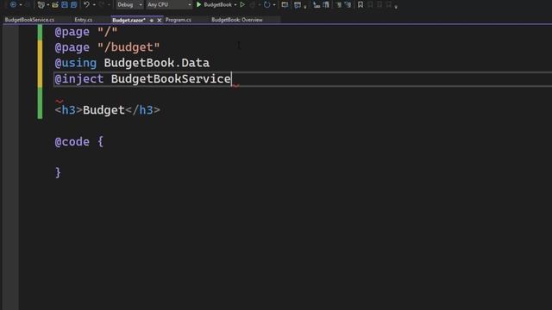This screenshot has width=552, height=310.
Task: Click the New Project toolbar icon
Action: click(41, 4)
